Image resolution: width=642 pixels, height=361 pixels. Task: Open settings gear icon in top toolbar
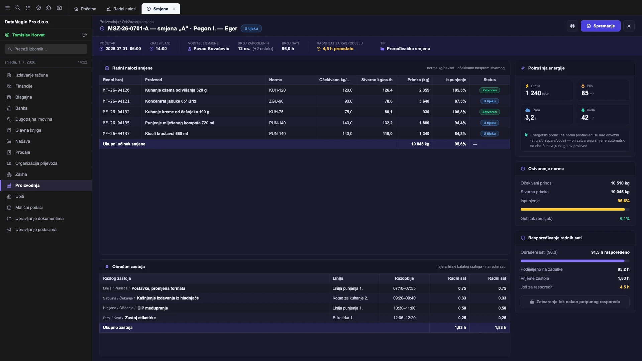38,8
